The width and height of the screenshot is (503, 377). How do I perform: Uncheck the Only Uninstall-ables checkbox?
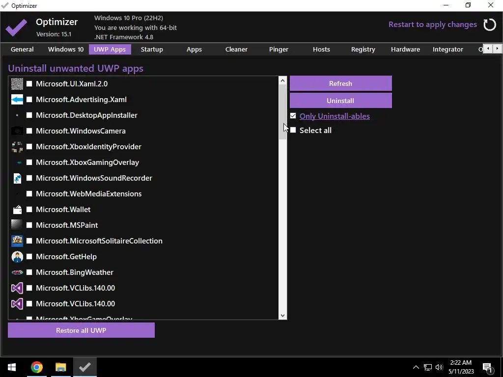(293, 116)
